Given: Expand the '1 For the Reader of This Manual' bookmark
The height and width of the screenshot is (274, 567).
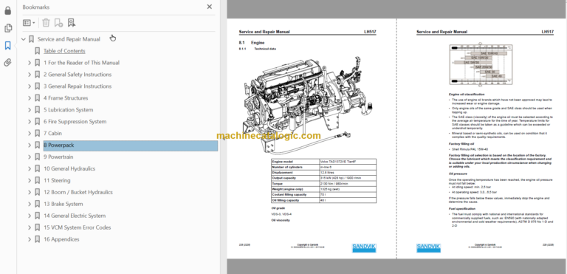Looking at the screenshot, I should (30, 63).
